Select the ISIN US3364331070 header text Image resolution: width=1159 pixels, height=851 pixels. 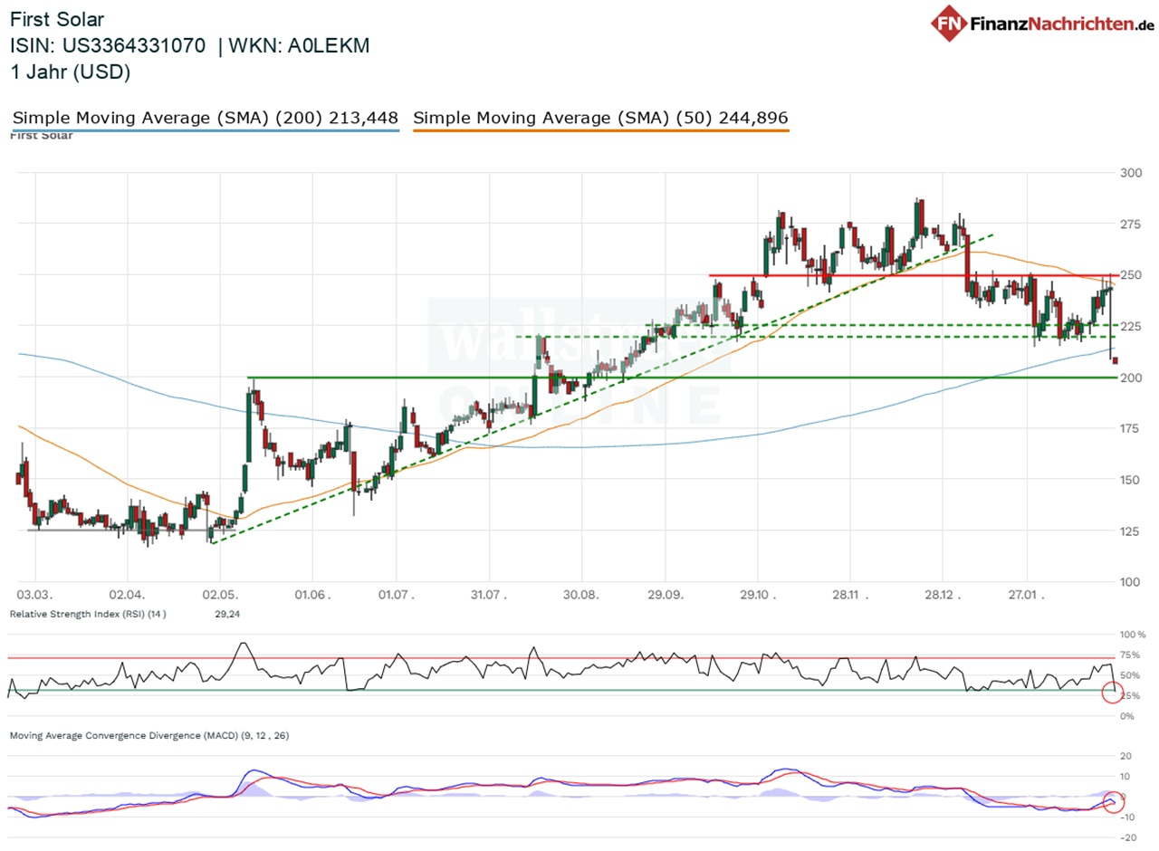coord(105,45)
